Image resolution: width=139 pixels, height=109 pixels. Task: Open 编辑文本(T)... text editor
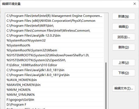[124, 88]
